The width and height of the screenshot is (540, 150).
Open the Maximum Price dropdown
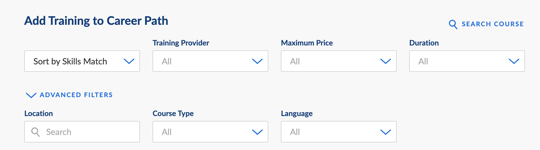click(339, 61)
